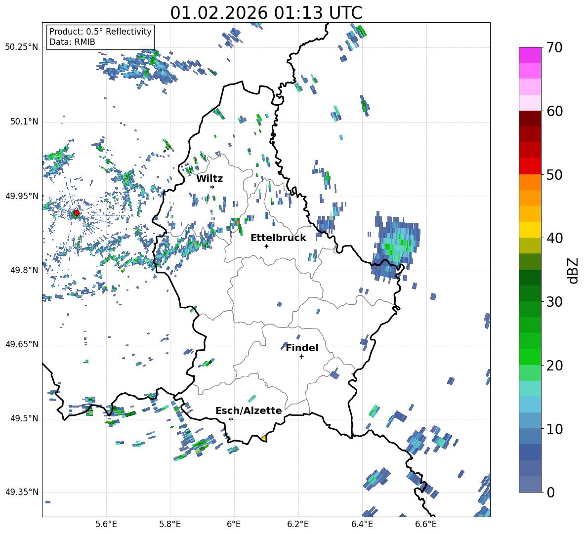Pick the yellow colorbar swatch just above 40
Viewport: 585px width, 534px height.
[530, 230]
